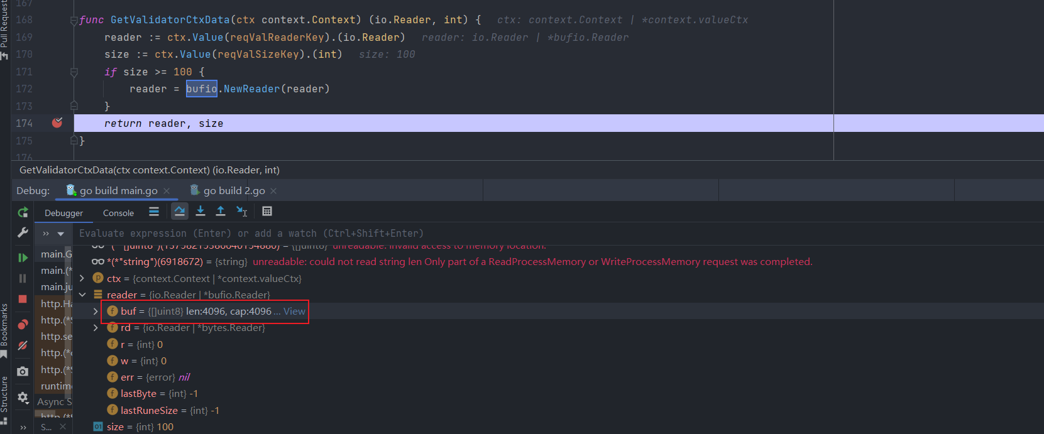Click the bufio identifier on line 172
This screenshot has width=1044, height=434.
[x=201, y=89]
